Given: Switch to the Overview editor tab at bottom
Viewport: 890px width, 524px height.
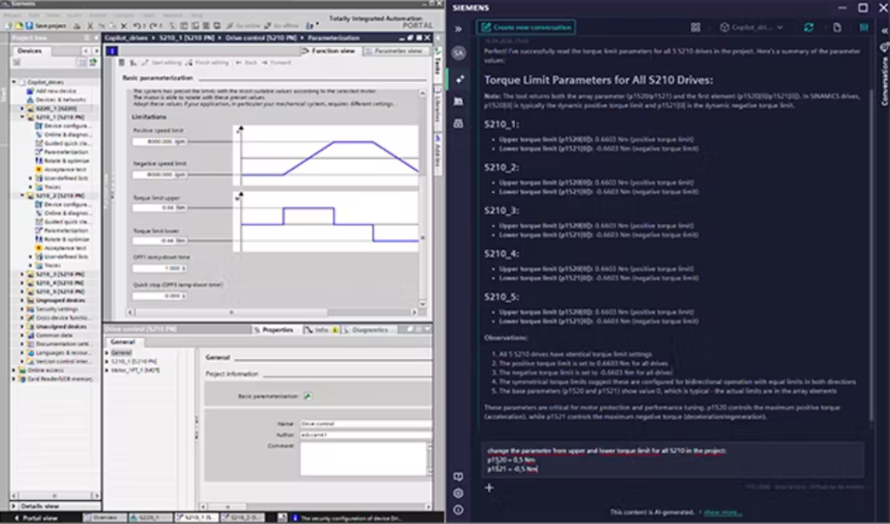Looking at the screenshot, I should [104, 517].
